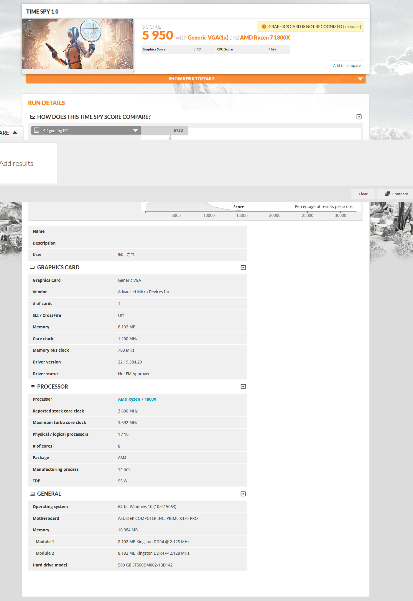Click TDP value 95 W
This screenshot has height=601, width=413.
(x=123, y=481)
